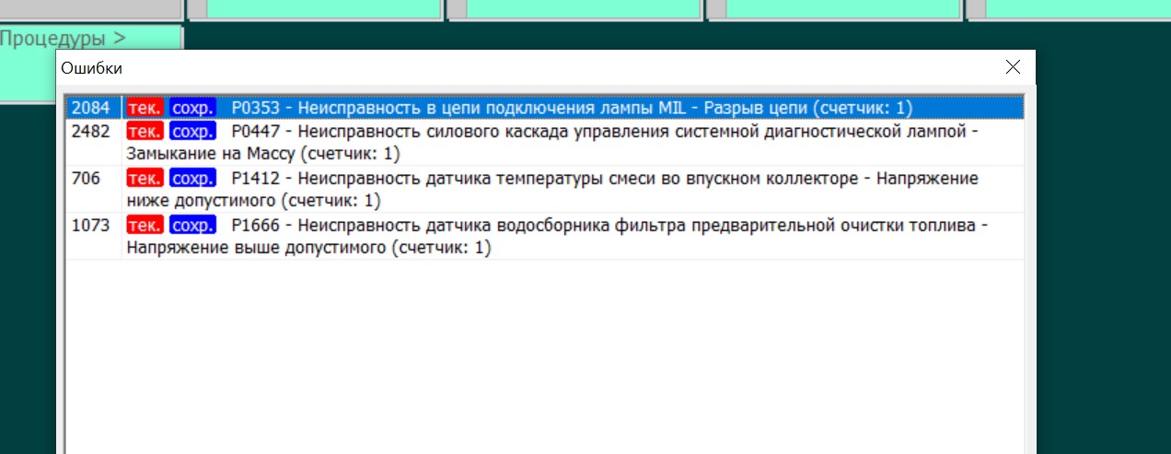Click the blue "сохр." badge on error P1666
The image size is (1171, 454).
tap(192, 225)
